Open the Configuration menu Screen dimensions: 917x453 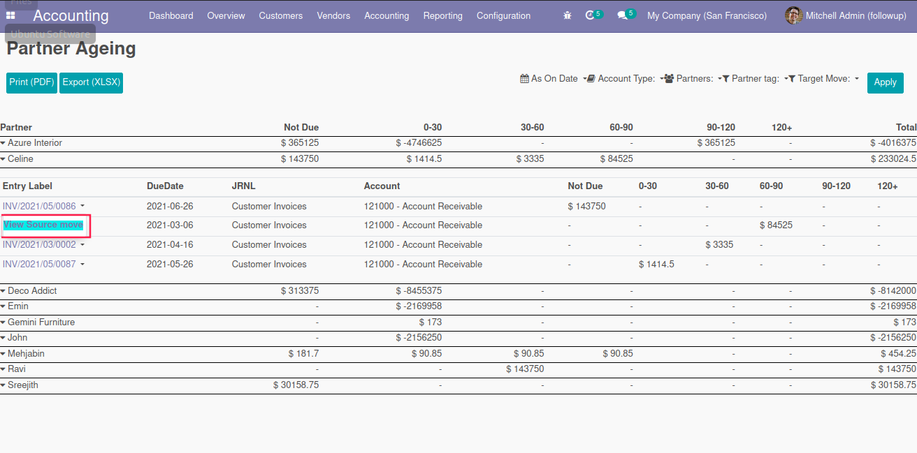[x=503, y=15]
